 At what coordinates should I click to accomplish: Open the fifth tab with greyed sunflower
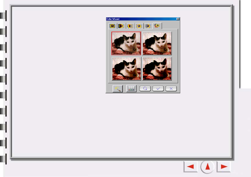[x=148, y=26]
